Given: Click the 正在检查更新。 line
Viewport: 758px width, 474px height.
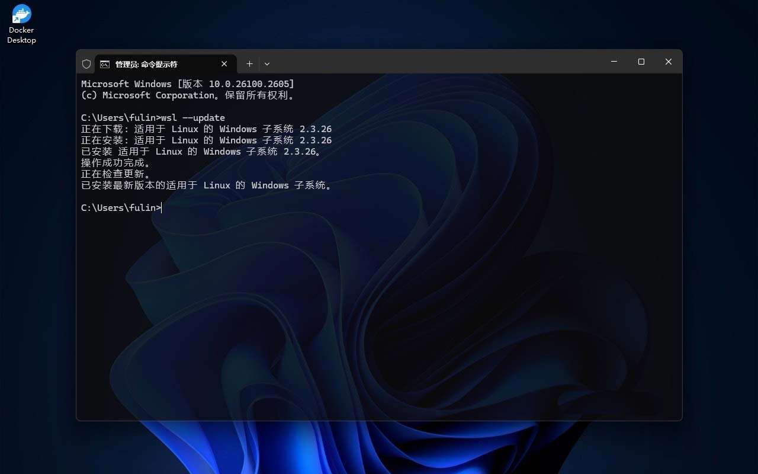Looking at the screenshot, I should click(116, 174).
